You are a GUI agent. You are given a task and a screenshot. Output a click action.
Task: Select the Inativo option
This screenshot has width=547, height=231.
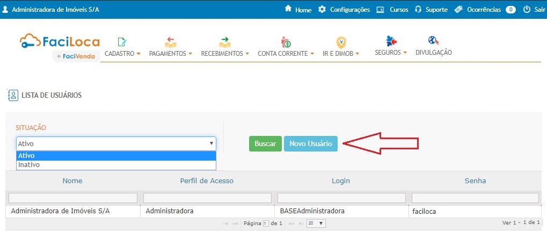pyautogui.click(x=29, y=165)
